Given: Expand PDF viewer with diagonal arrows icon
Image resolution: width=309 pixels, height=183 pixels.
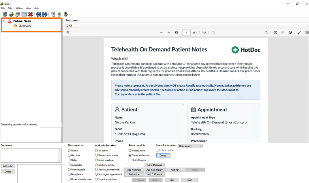Looking at the screenshot, I should point(300,32).
